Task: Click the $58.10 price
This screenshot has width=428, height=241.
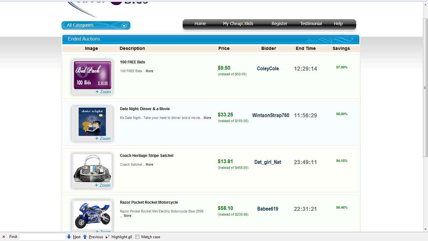Action: click(226, 208)
